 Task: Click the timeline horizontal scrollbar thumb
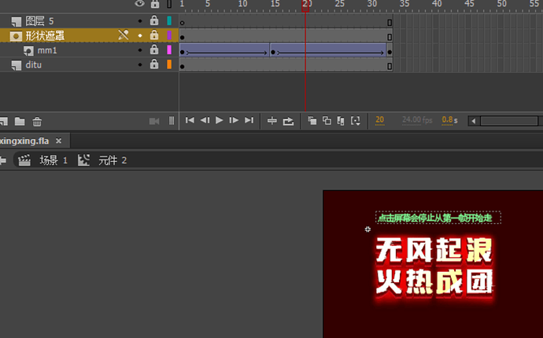click(x=508, y=121)
